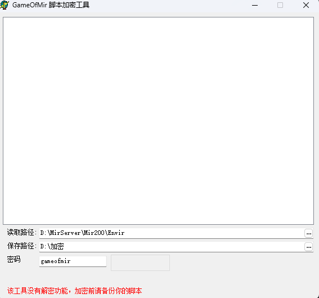
Task: Open browse dialog for 保存路径 field
Action: [309, 247]
